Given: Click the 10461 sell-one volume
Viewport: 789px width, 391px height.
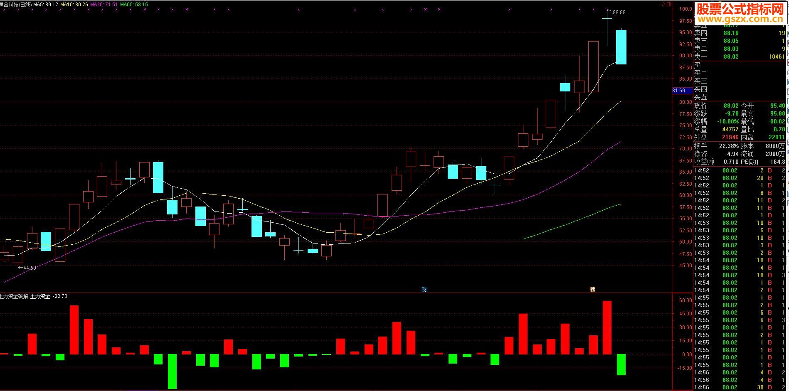Looking at the screenshot, I should pos(776,57).
